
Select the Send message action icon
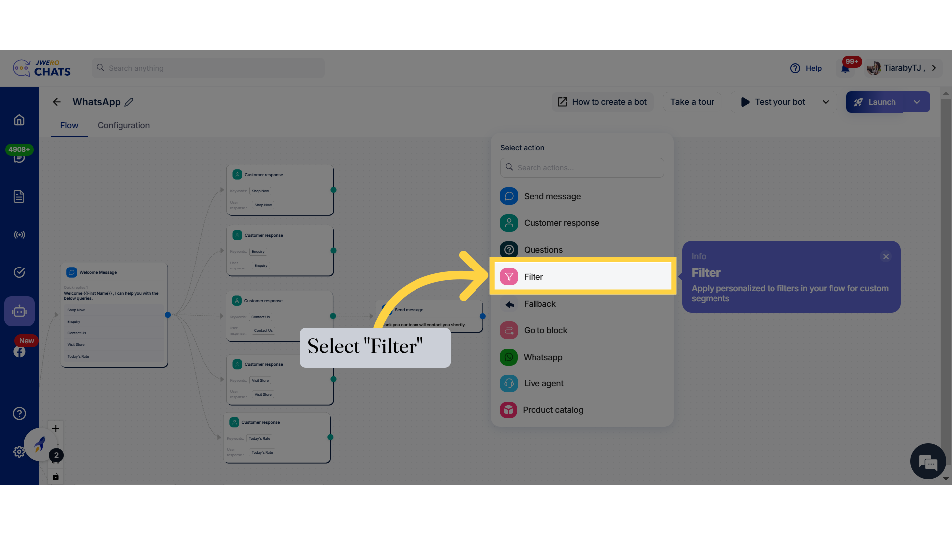click(x=509, y=196)
